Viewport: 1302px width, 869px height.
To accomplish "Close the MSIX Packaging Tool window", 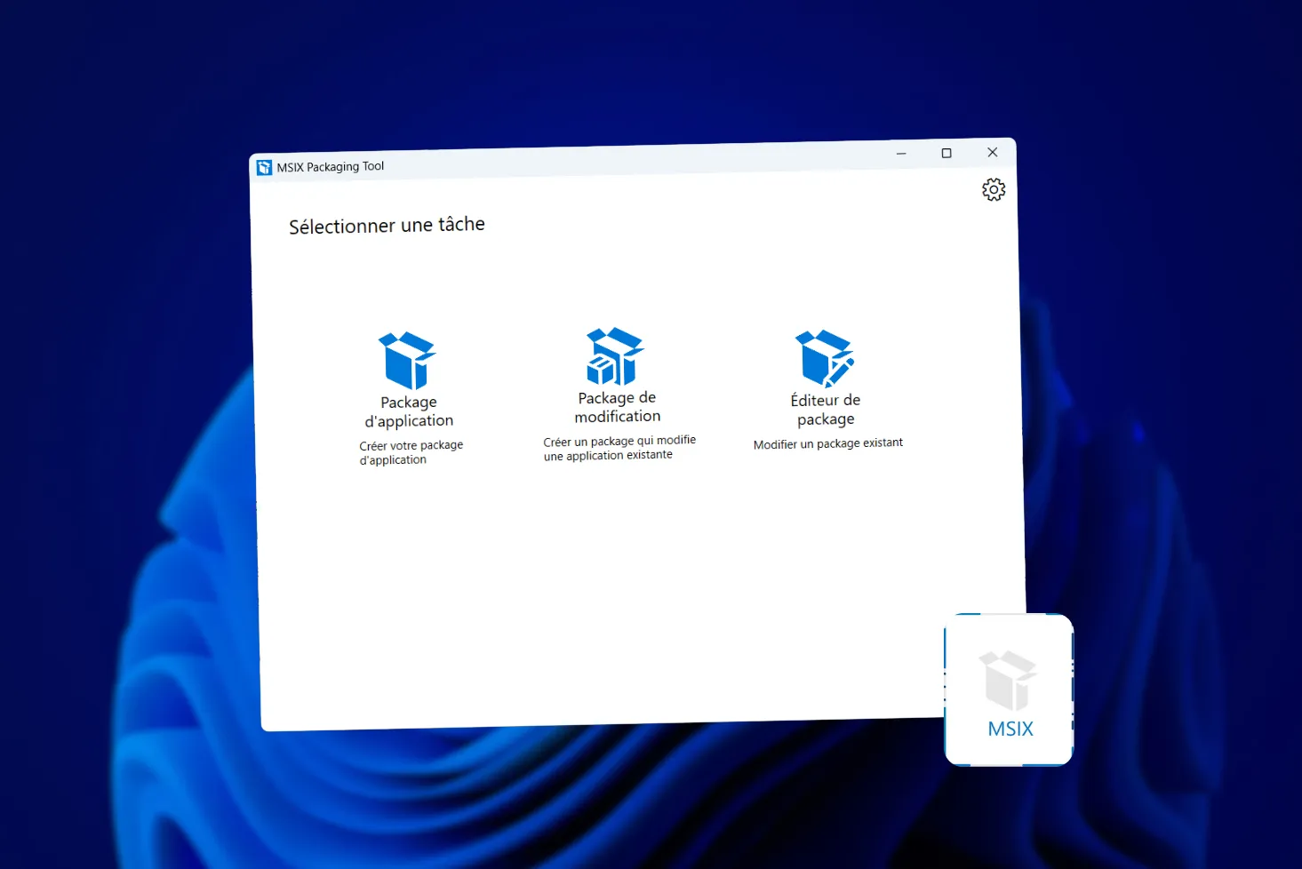I will (993, 152).
